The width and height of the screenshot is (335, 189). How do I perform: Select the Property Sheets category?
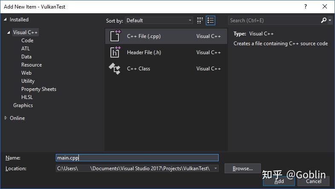[39, 89]
